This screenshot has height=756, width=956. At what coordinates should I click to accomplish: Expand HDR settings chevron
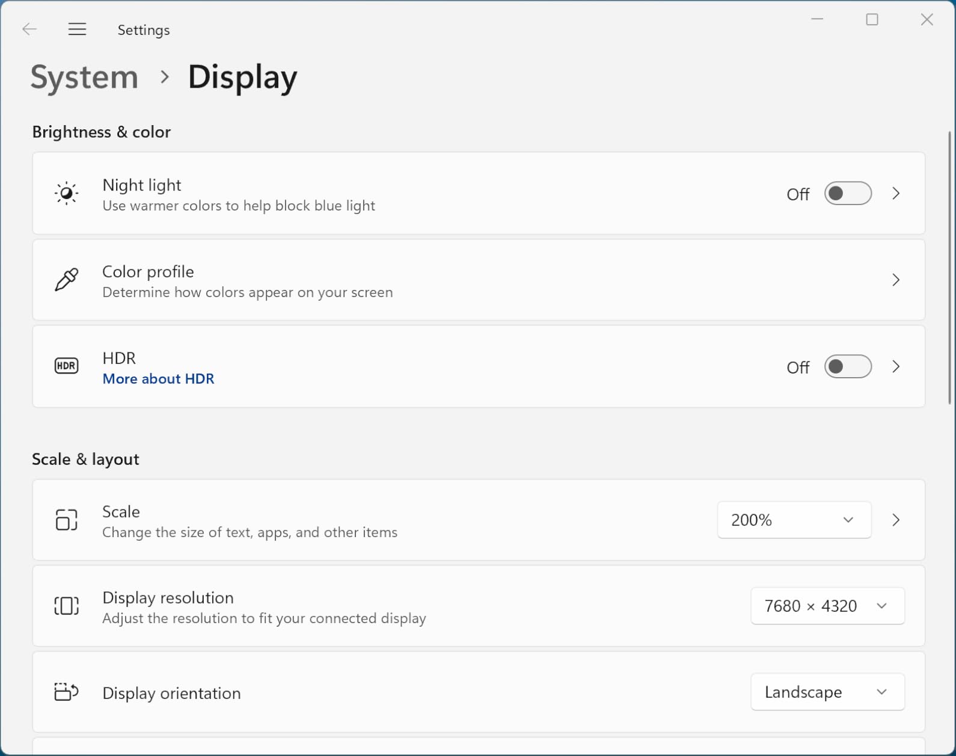pos(896,366)
